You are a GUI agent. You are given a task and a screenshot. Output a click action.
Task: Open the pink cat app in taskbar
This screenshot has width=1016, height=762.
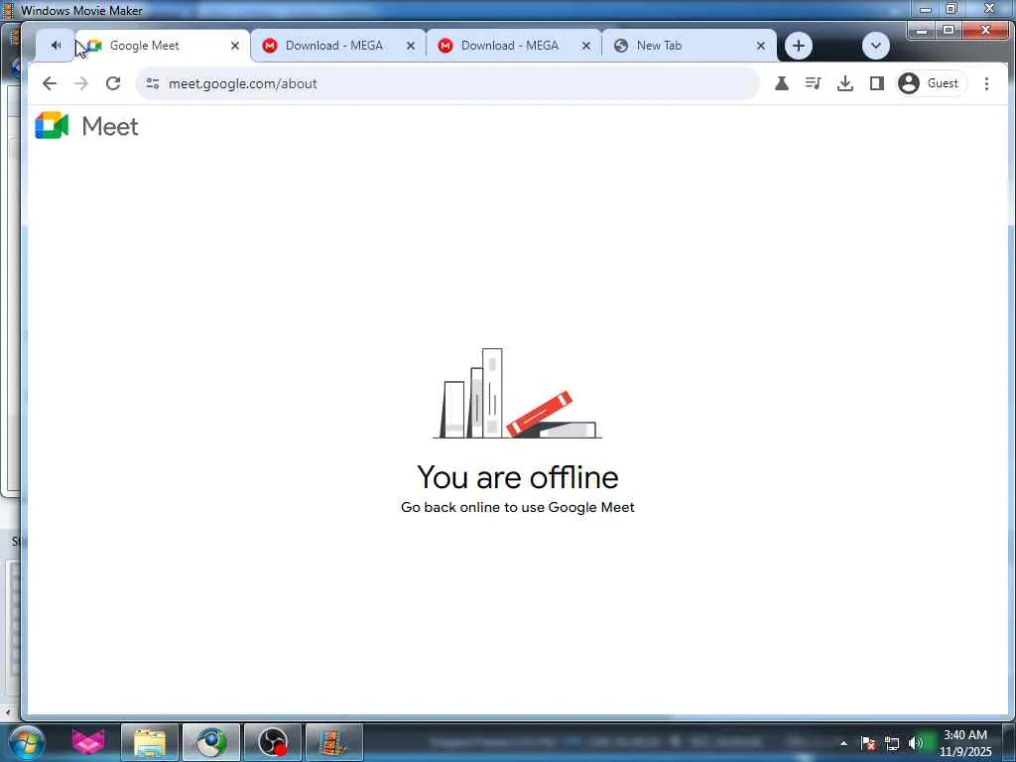click(88, 742)
